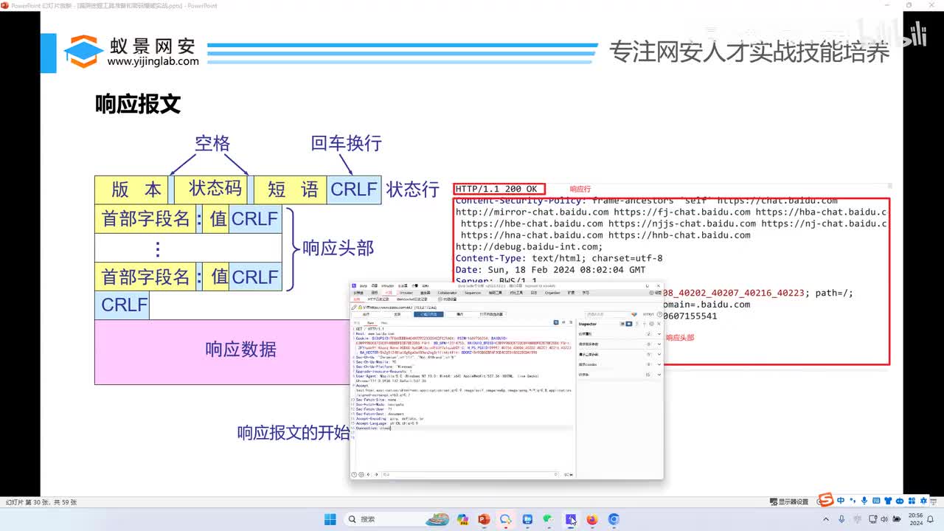Screen dimensions: 944x531
Task: Toggle HTTP/1 protocol indicator
Action: pyautogui.click(x=648, y=314)
